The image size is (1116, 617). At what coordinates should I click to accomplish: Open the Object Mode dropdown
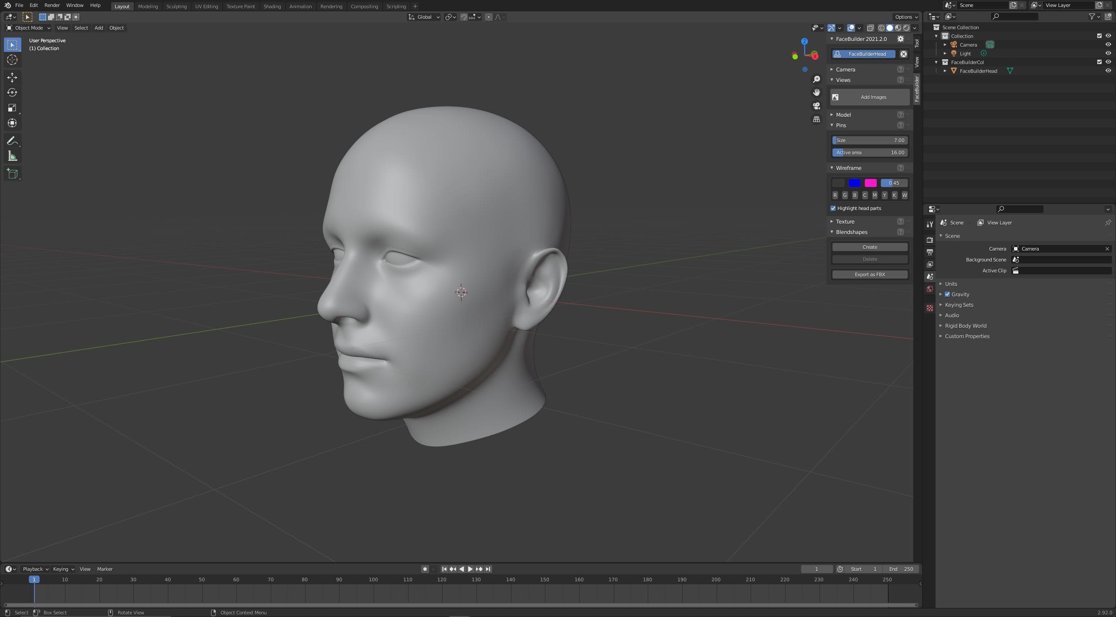click(28, 28)
